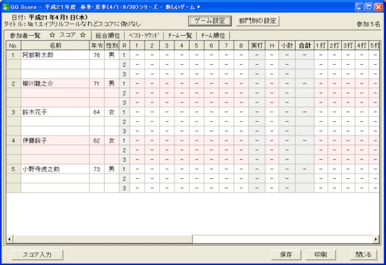Minimize the GG Score window
Screen dimensions: 386x265
359,7
